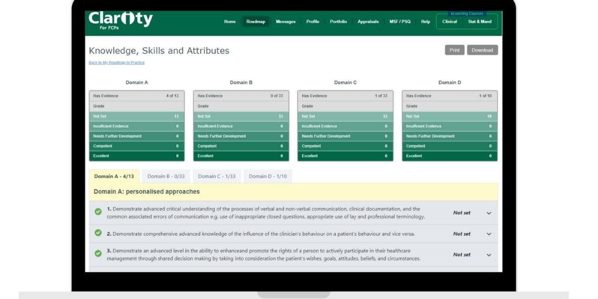Click green check icon beside item 3
Screen dimensions: 598x299
tap(98, 253)
